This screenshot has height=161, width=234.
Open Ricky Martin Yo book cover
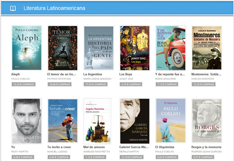[x=27, y=121]
